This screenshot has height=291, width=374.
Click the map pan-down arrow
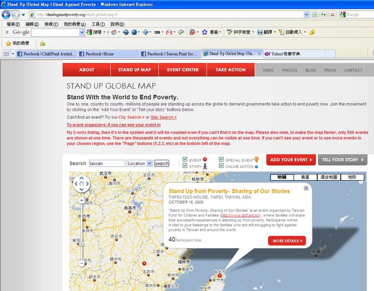point(82,189)
